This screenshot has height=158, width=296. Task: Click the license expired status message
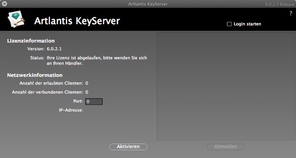click(x=97, y=61)
